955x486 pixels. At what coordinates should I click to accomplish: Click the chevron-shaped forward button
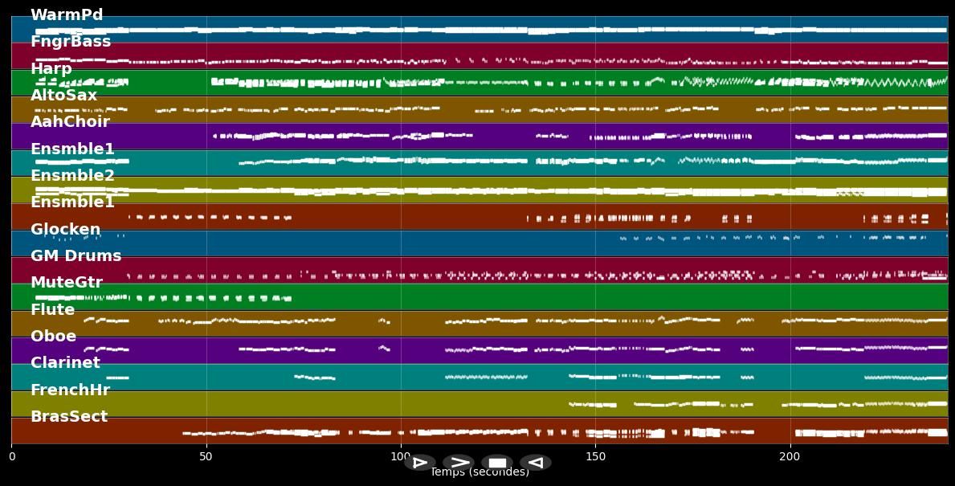[x=459, y=463]
